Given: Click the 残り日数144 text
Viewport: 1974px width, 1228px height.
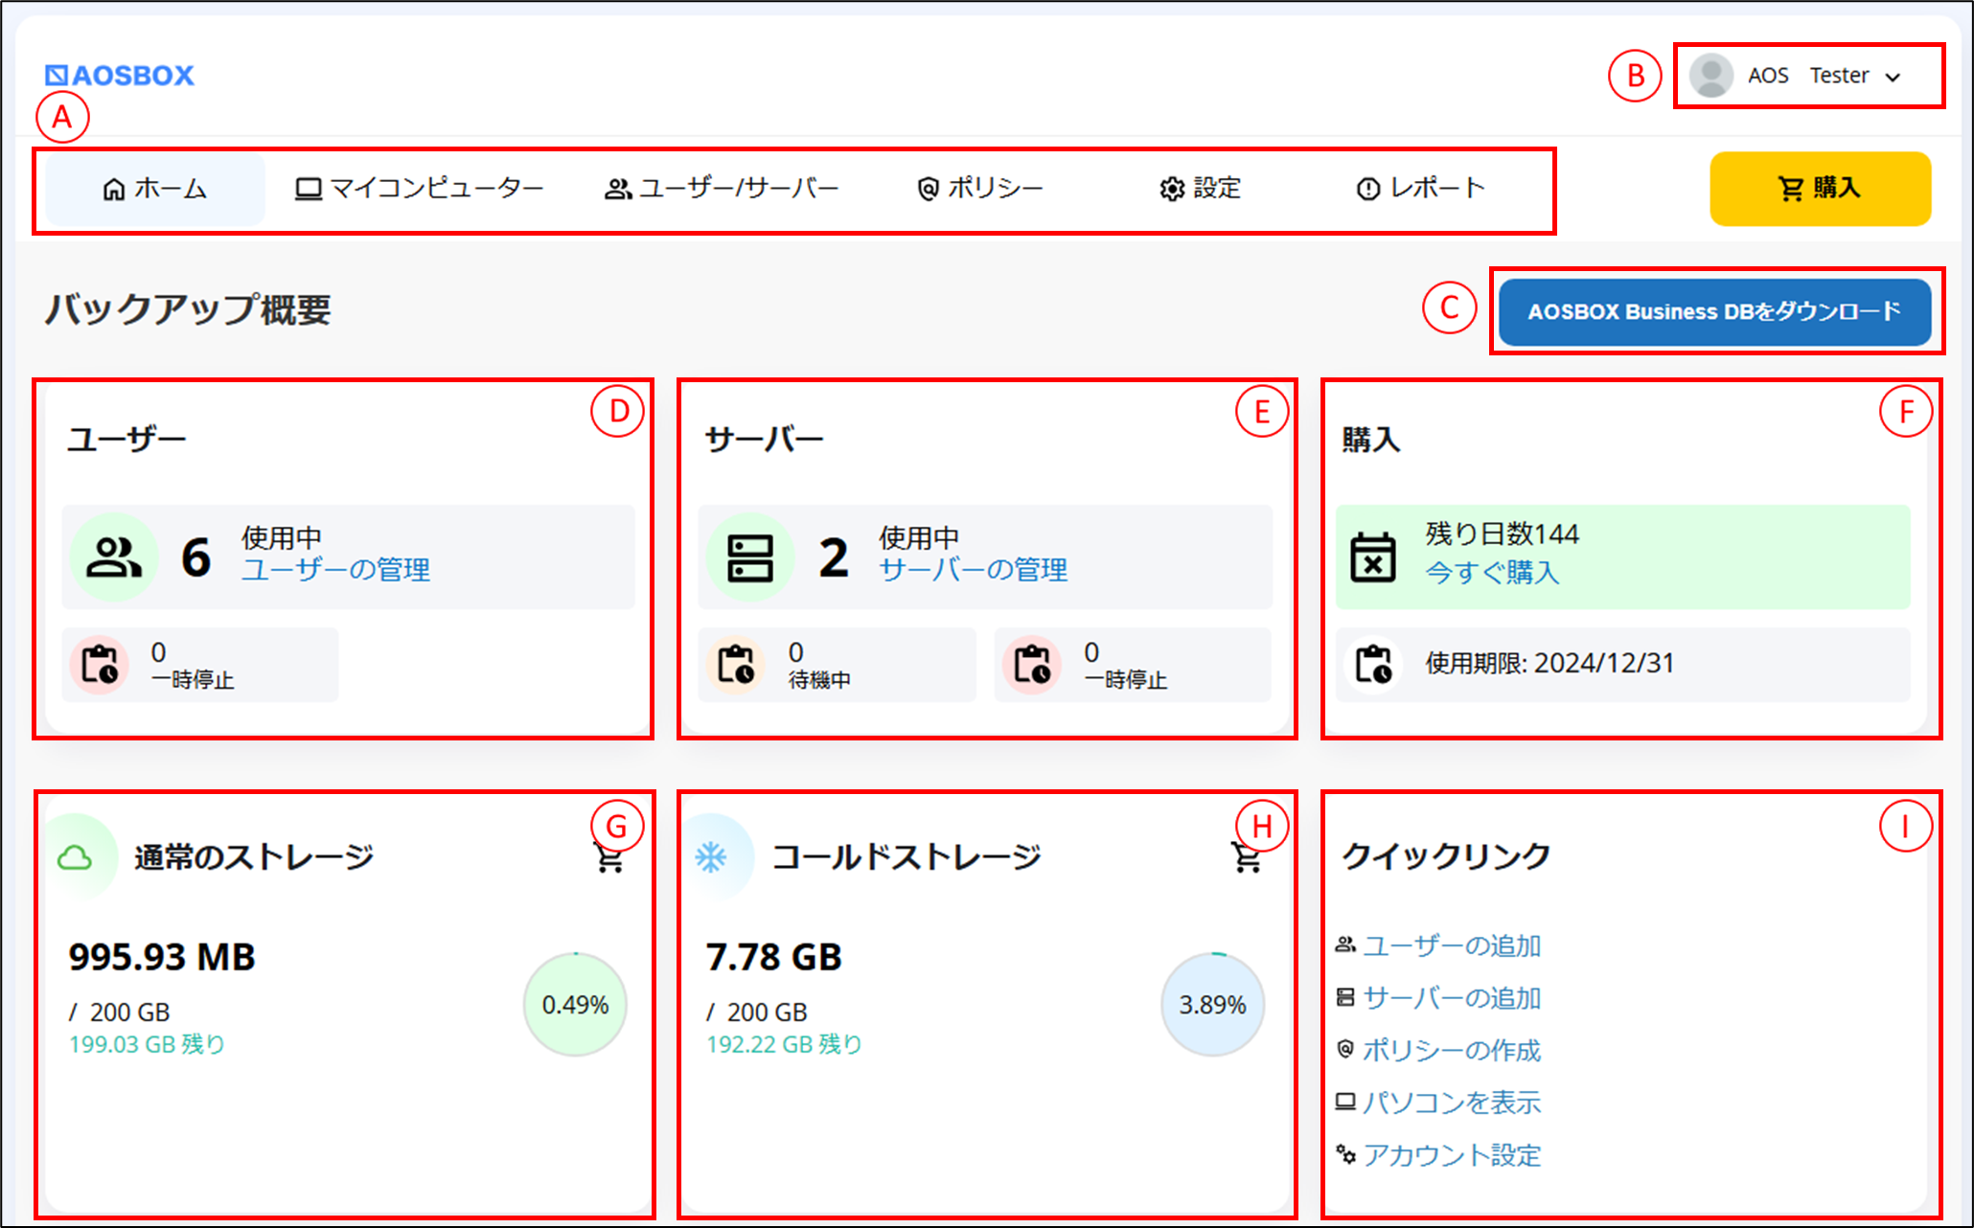Looking at the screenshot, I should (x=1502, y=534).
